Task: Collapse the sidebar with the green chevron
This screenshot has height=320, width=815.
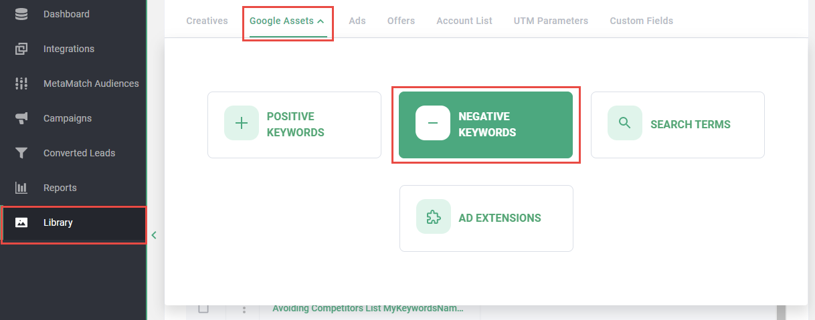Action: point(154,235)
